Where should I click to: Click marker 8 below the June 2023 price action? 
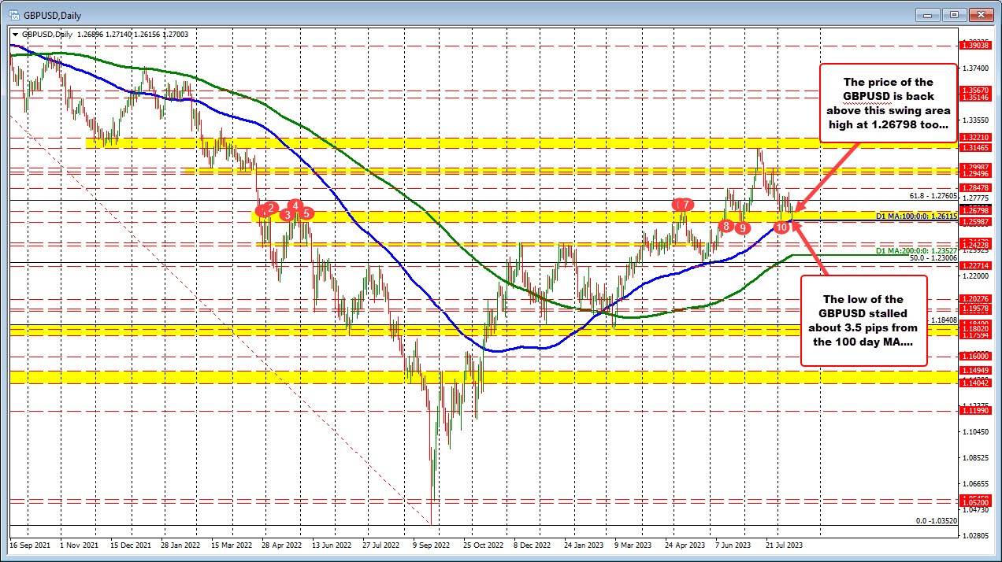(726, 227)
